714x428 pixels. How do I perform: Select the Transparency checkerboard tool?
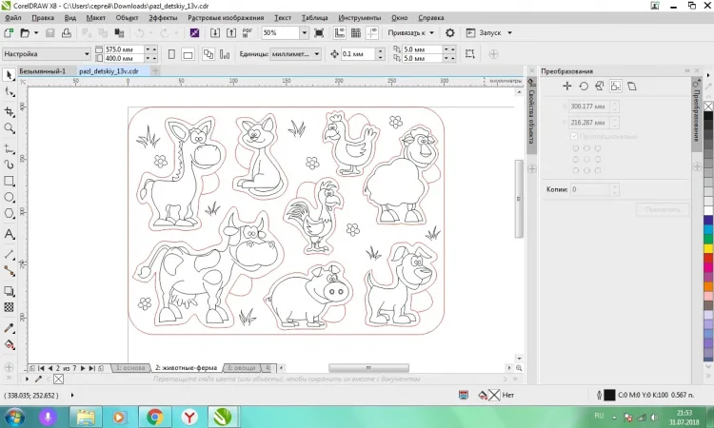click(x=10, y=307)
